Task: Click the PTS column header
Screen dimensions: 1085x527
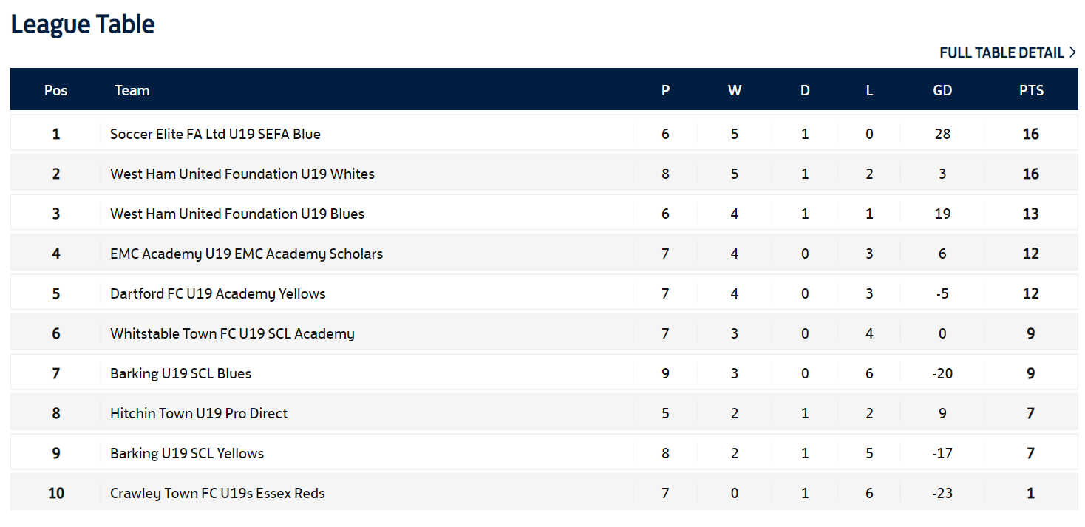Action: click(x=1031, y=90)
